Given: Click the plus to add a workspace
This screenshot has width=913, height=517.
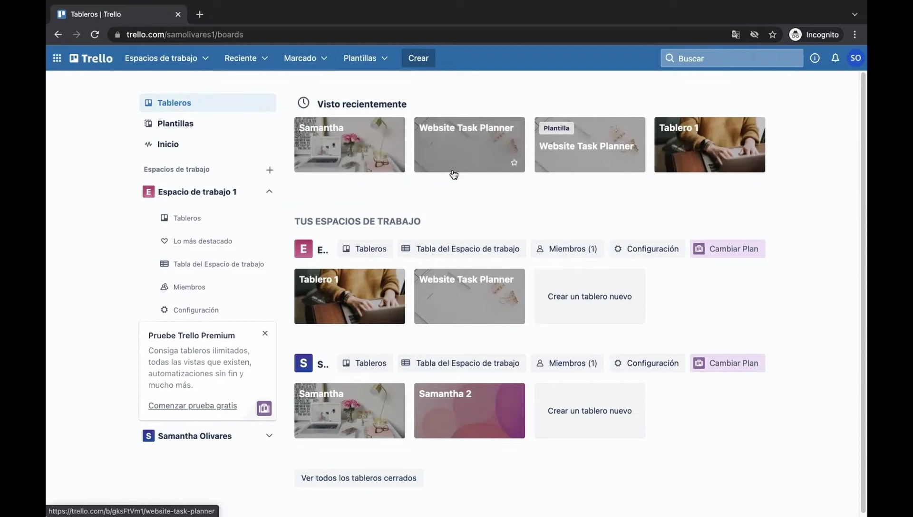Looking at the screenshot, I should (x=270, y=170).
